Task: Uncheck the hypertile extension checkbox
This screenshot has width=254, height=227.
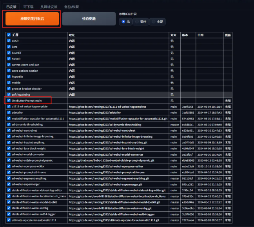Action: pyautogui.click(x=9, y=76)
